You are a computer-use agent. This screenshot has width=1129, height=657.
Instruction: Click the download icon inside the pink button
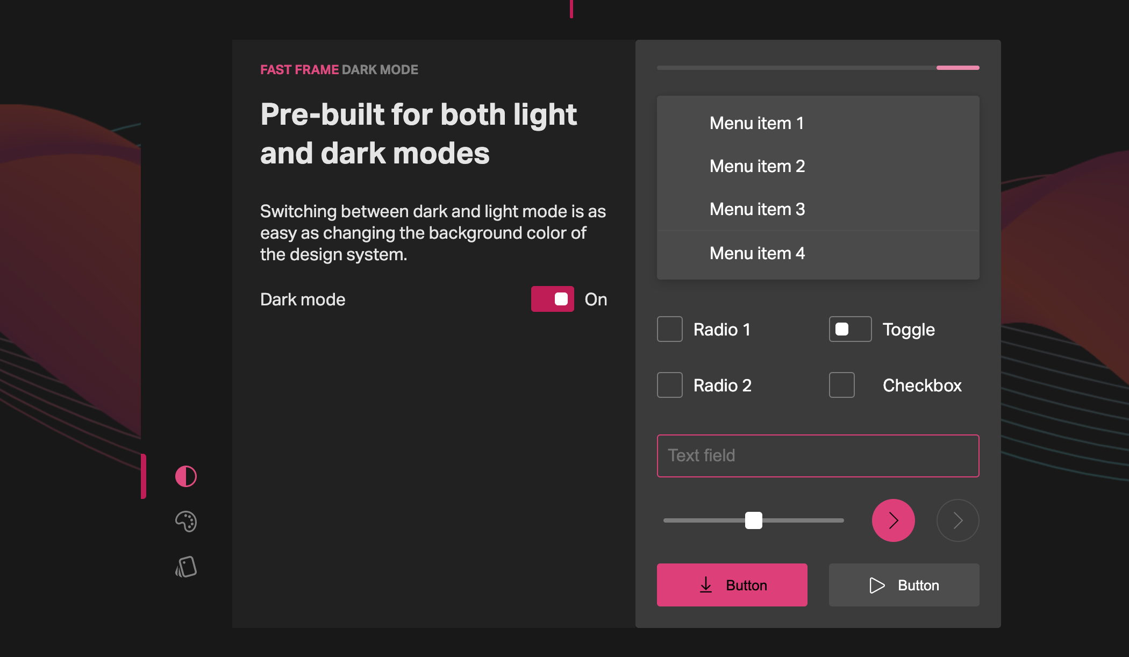click(x=706, y=585)
